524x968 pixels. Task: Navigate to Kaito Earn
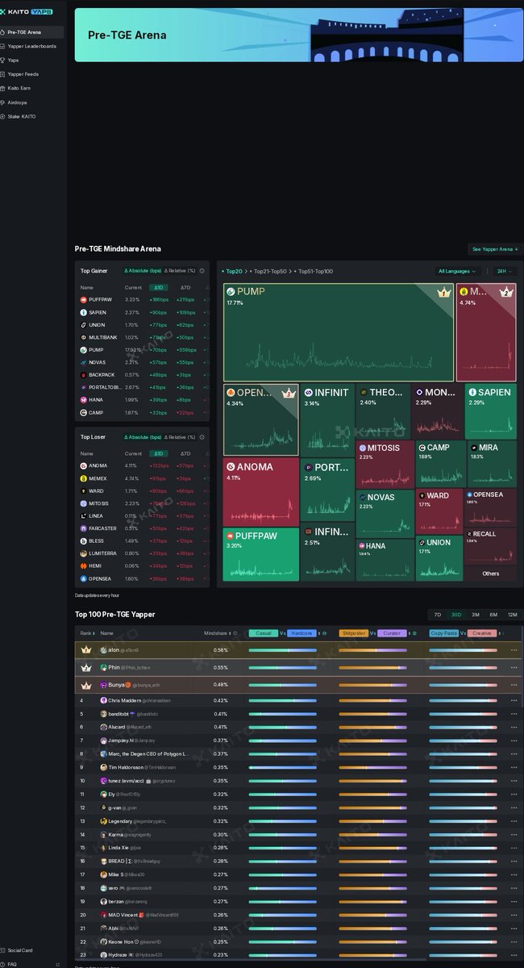click(x=32, y=88)
